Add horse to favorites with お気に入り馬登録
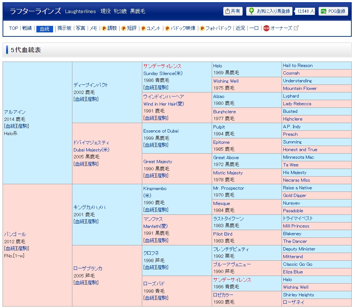The height and width of the screenshot is (308, 355). click(x=269, y=11)
